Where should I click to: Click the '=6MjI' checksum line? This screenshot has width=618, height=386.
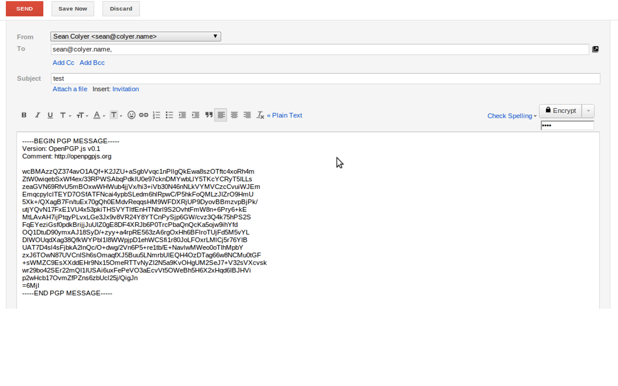click(x=30, y=285)
